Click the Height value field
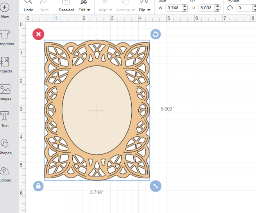The height and width of the screenshot is (213, 256). [x=206, y=8]
